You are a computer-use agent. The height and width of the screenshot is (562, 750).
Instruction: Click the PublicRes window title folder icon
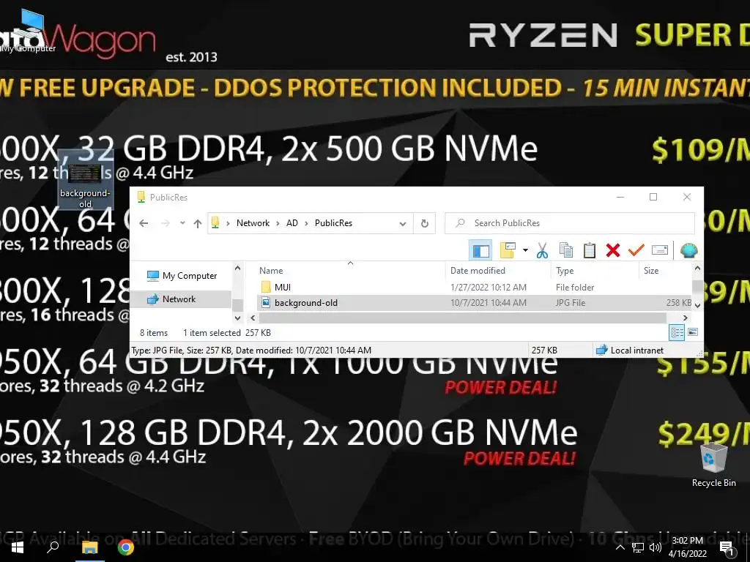pyautogui.click(x=141, y=197)
